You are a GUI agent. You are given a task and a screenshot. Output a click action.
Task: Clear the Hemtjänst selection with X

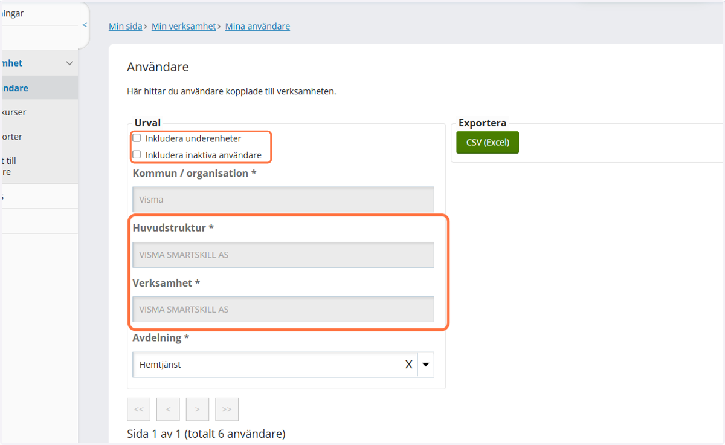click(408, 365)
